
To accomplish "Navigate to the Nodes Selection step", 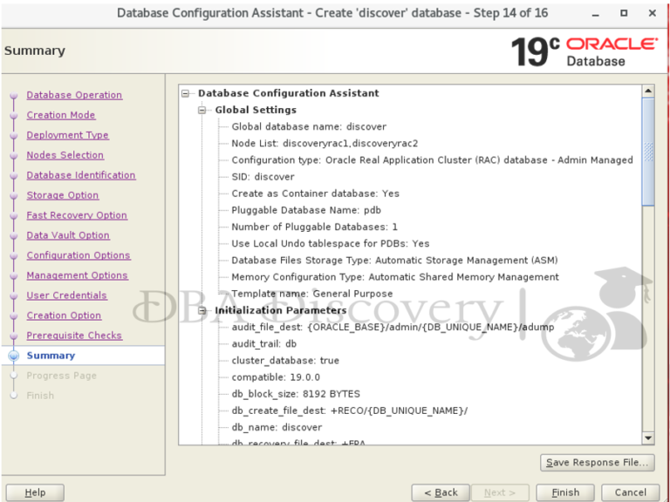I will pos(65,155).
